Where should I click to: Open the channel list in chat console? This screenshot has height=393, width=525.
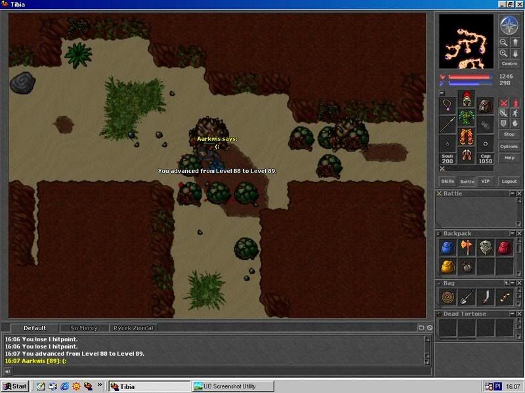pos(421,328)
